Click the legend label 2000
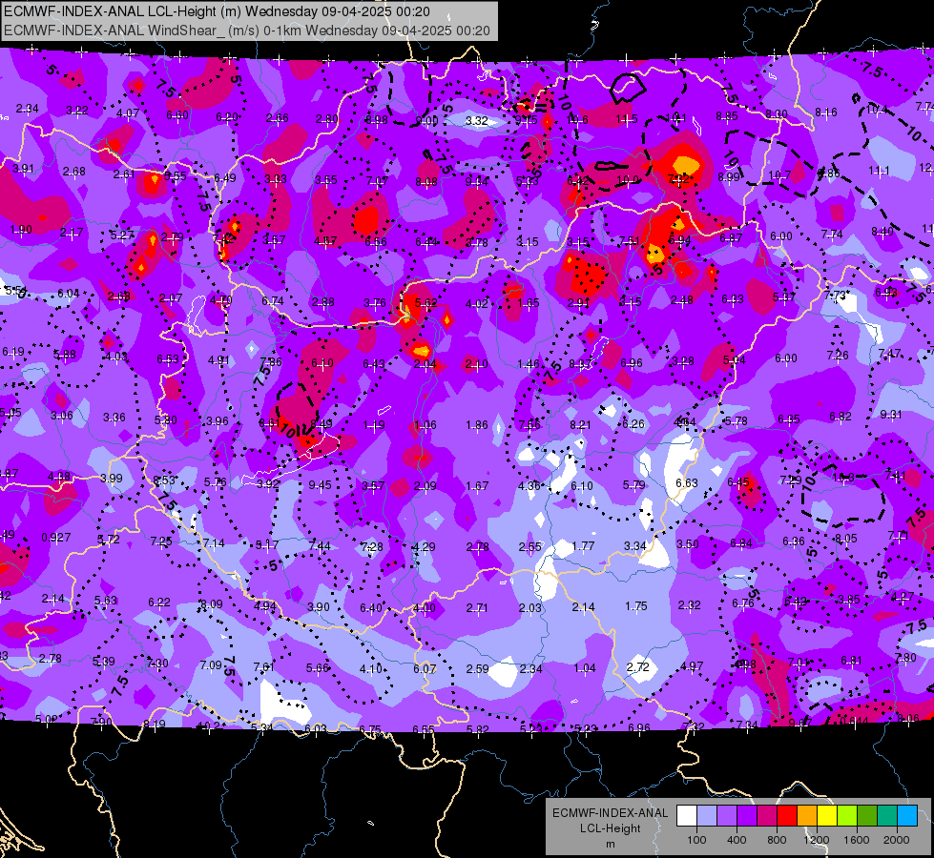The width and height of the screenshot is (934, 858). click(897, 840)
